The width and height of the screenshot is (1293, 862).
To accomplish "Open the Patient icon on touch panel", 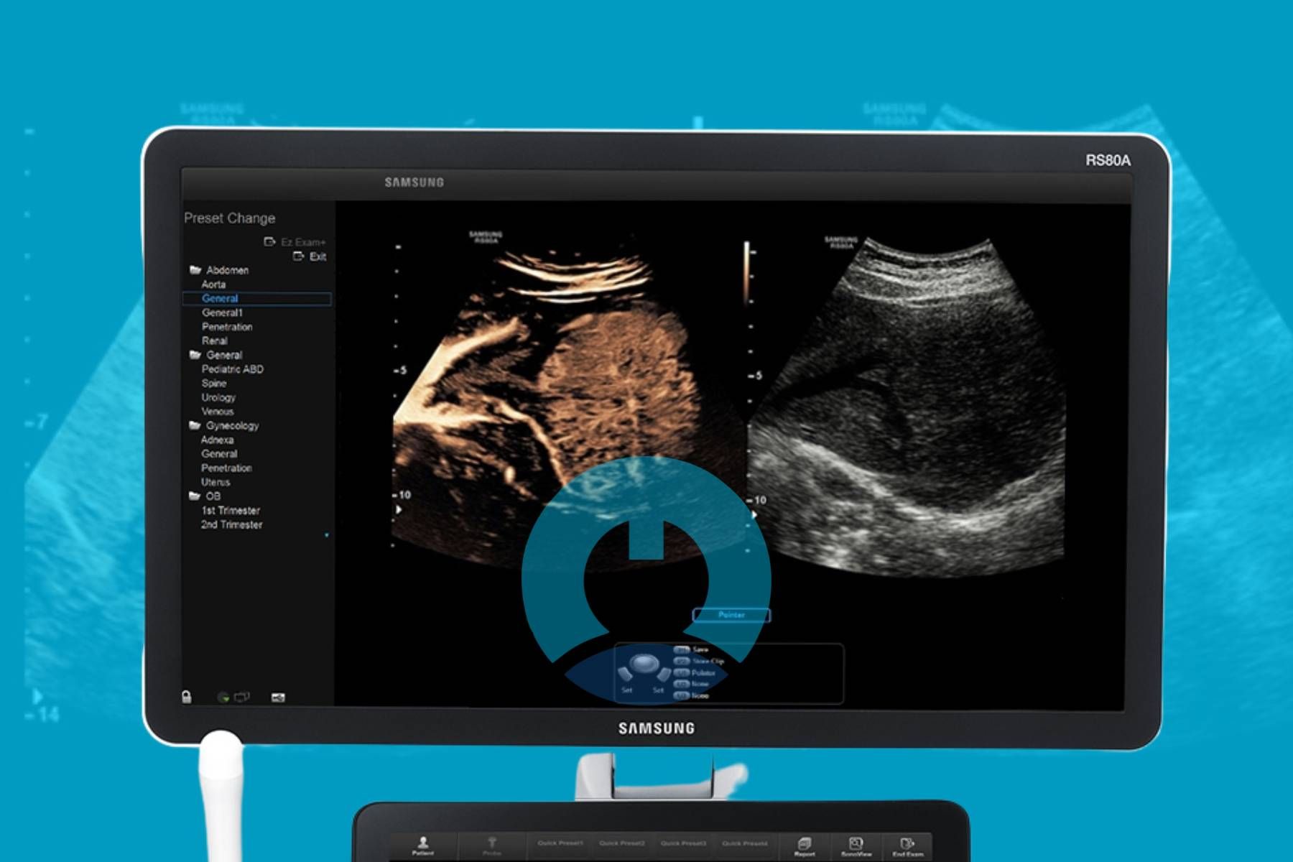I will [423, 845].
